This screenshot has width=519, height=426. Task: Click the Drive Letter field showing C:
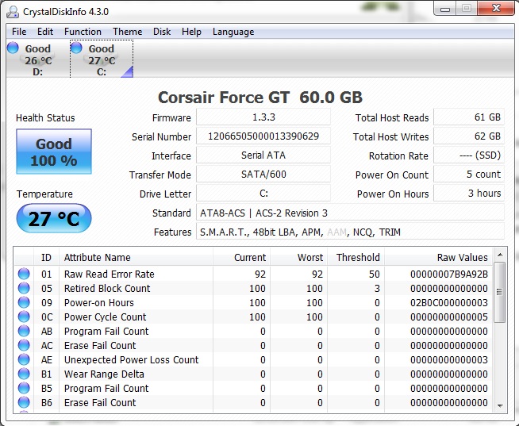[x=263, y=194]
